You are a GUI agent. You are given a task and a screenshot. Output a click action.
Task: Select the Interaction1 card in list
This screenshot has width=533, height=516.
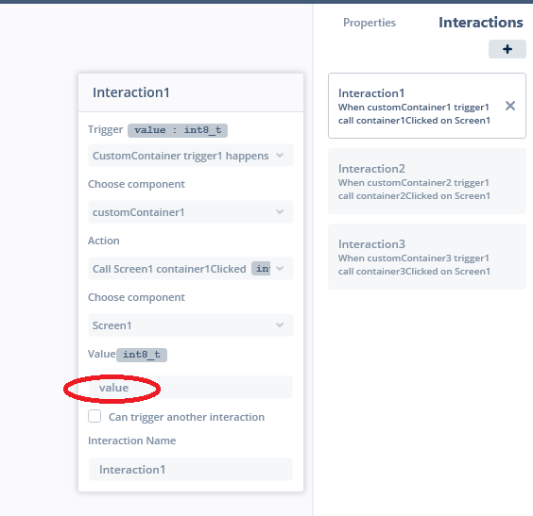(427, 106)
